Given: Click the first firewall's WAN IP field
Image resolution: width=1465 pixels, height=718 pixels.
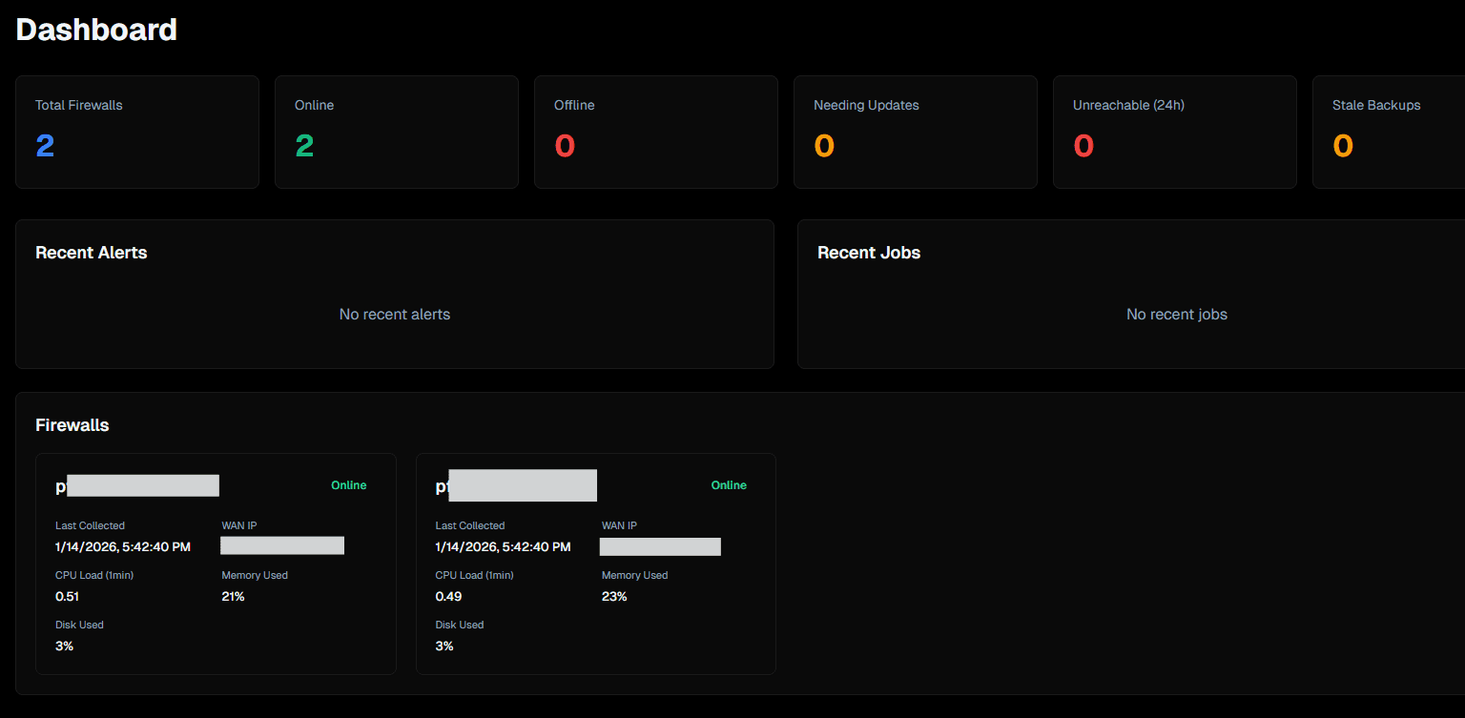Looking at the screenshot, I should [x=282, y=544].
